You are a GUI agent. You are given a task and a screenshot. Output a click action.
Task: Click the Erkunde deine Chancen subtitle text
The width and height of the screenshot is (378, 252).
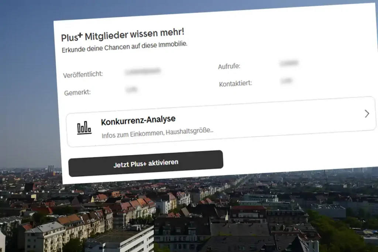coord(124,47)
